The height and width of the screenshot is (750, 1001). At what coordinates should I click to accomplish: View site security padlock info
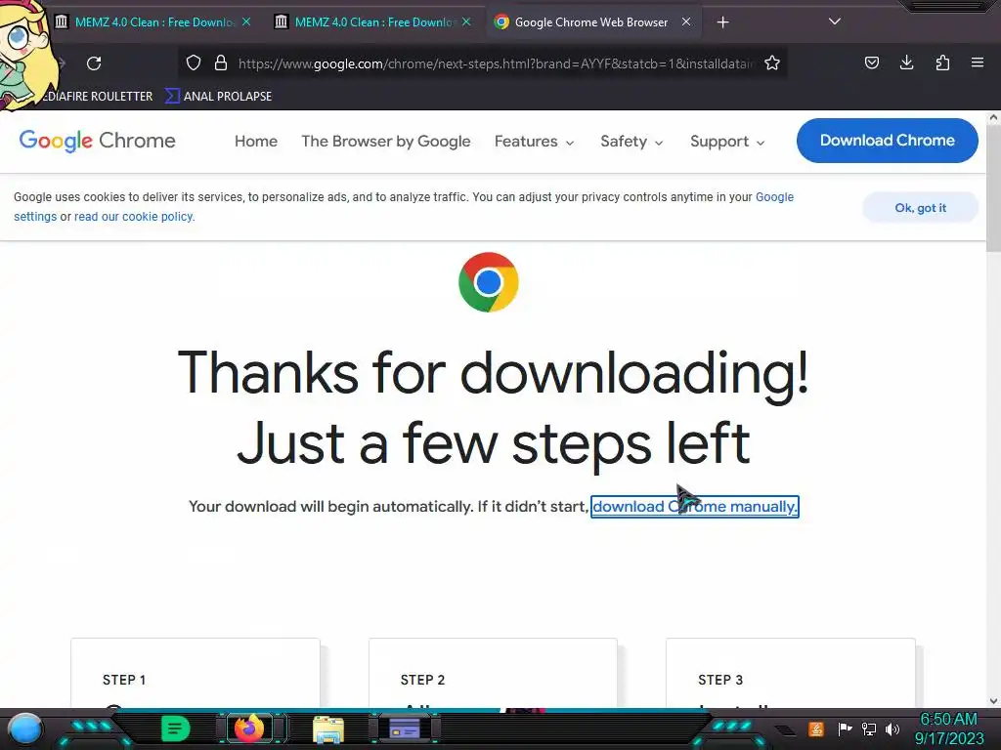(x=221, y=62)
